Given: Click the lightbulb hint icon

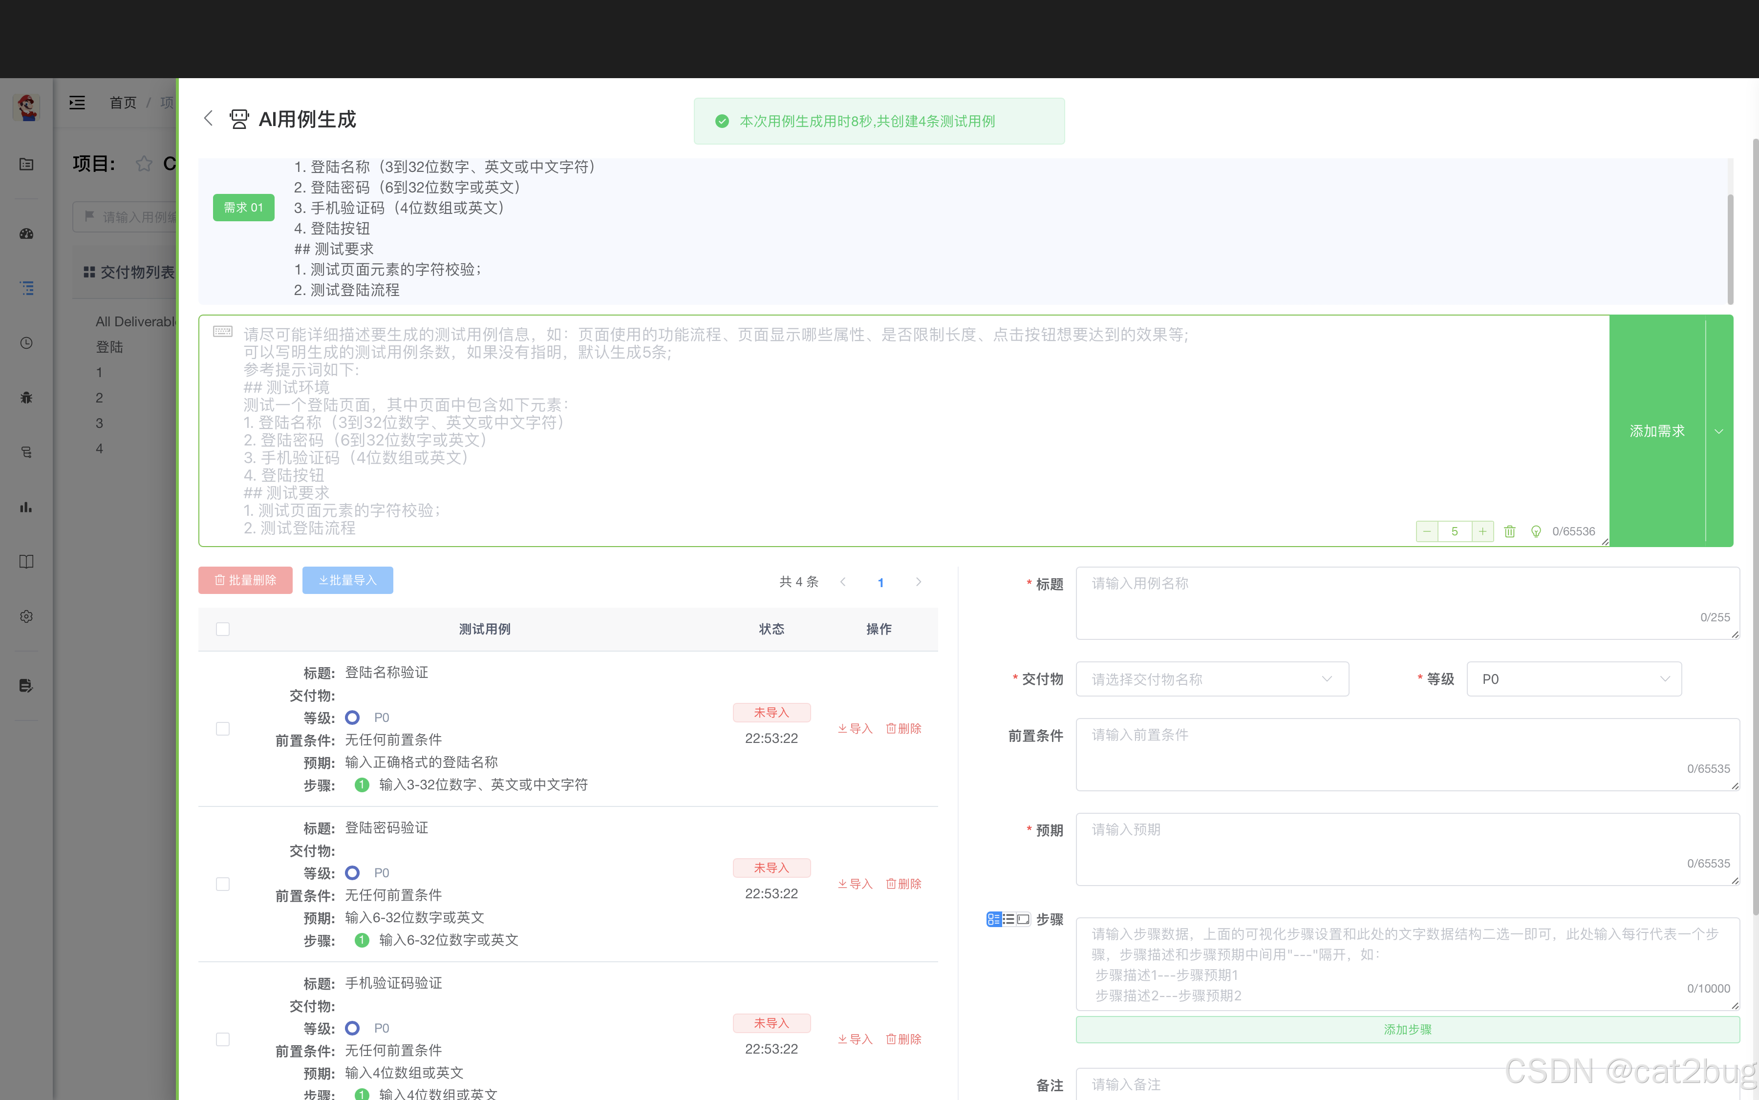Looking at the screenshot, I should pyautogui.click(x=1536, y=531).
